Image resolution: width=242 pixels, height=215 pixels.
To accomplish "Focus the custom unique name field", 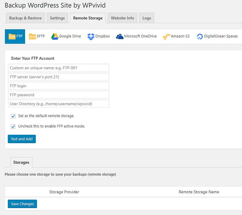I will pos(59,68).
